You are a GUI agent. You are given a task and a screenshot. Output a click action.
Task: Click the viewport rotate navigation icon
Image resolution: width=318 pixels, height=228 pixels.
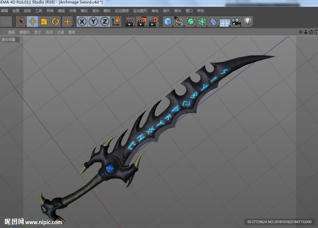(x=311, y=32)
